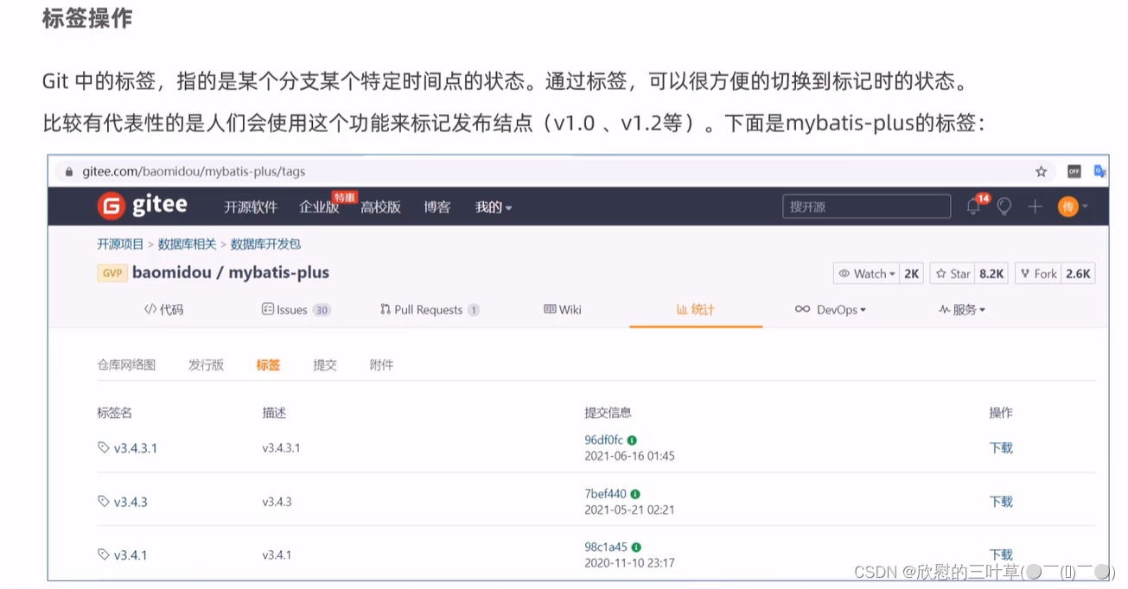Click the 数据库开发包 breadcrumb link
1128x589 pixels.
coord(265,244)
